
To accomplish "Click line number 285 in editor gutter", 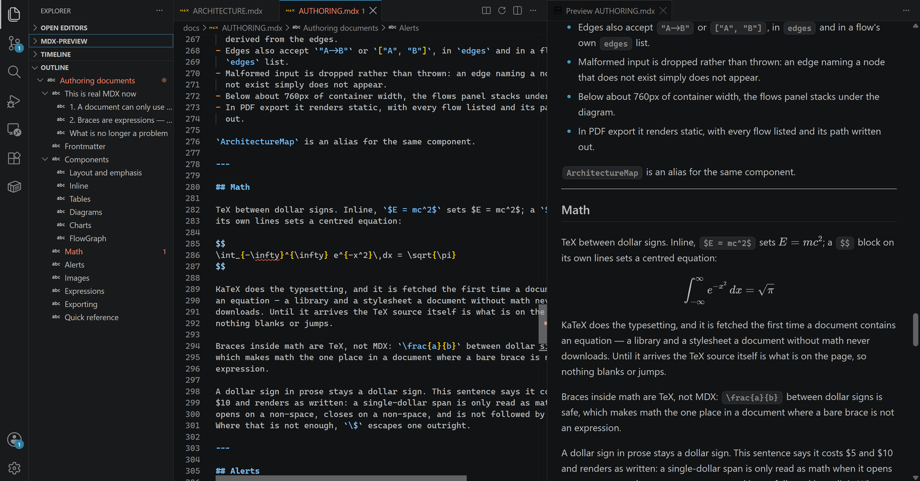I will 193,244.
